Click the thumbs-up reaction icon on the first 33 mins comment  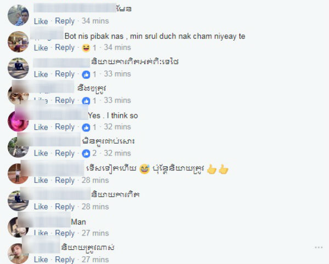click(x=86, y=74)
